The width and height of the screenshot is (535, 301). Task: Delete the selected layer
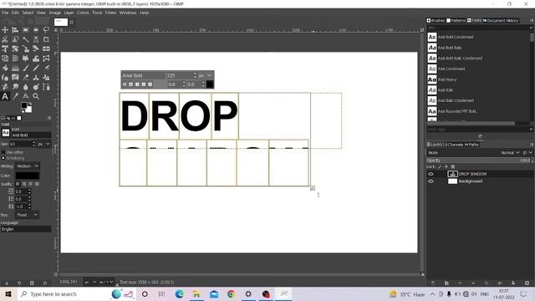pyautogui.click(x=527, y=283)
